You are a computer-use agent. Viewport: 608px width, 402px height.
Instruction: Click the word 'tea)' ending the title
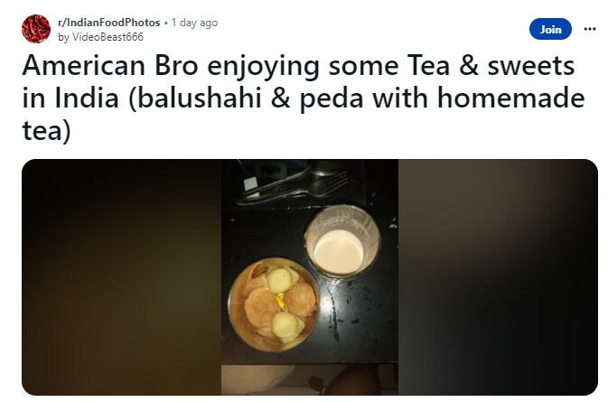tap(47, 131)
